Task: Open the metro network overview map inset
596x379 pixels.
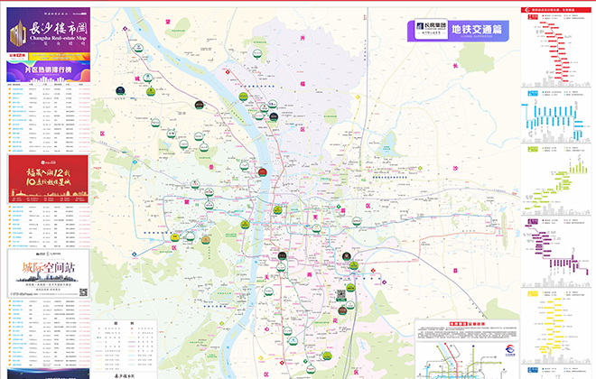Action: pos(467,360)
